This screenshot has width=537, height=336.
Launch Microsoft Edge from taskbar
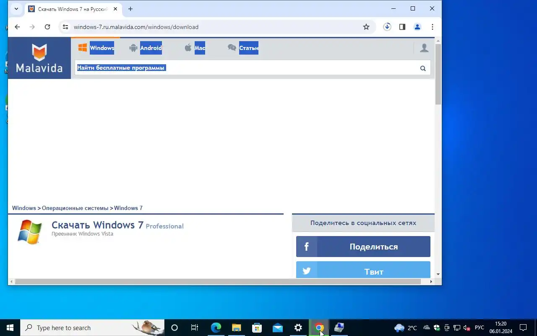[216, 328]
